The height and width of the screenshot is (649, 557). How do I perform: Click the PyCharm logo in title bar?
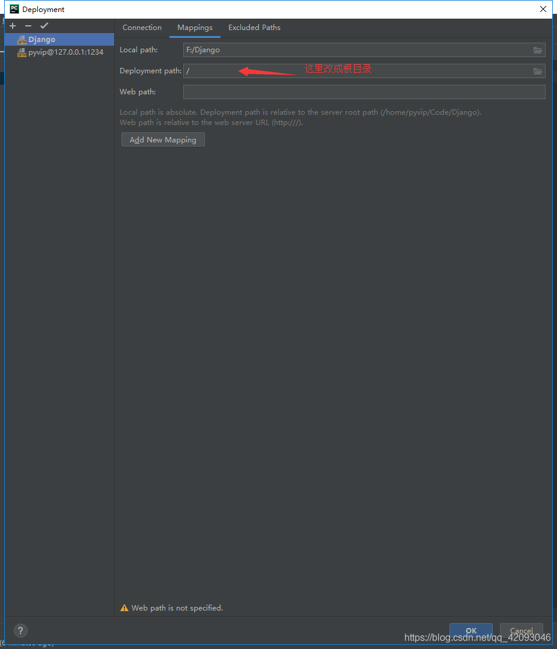click(14, 9)
